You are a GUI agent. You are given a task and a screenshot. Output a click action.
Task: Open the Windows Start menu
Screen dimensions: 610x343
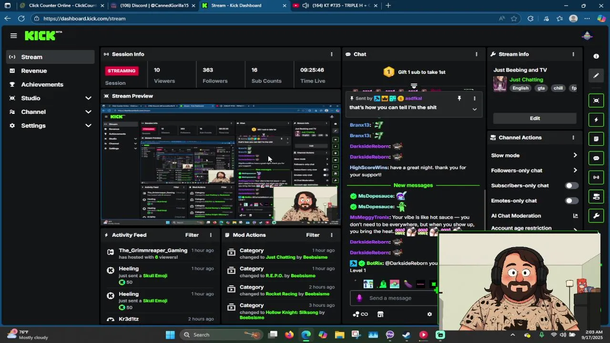pos(170,335)
